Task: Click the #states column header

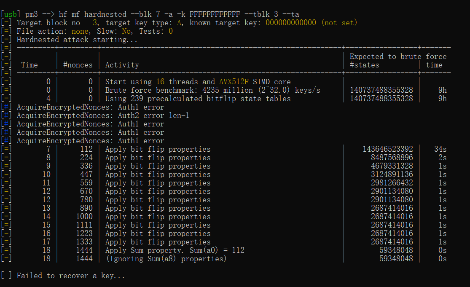Action: click(x=364, y=65)
